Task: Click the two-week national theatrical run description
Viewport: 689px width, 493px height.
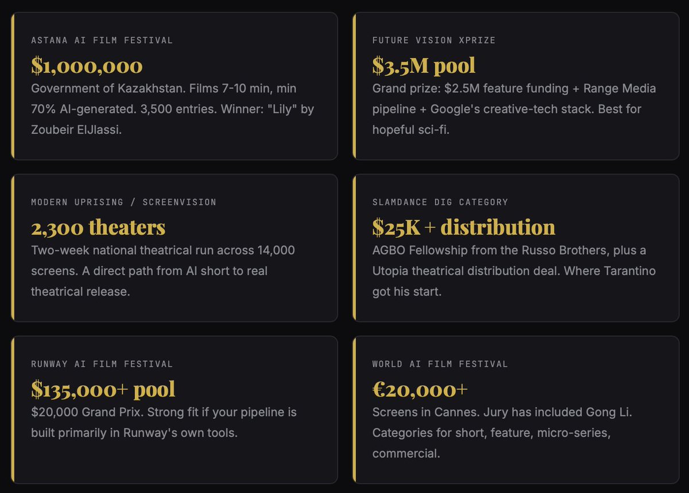Action: pos(163,271)
